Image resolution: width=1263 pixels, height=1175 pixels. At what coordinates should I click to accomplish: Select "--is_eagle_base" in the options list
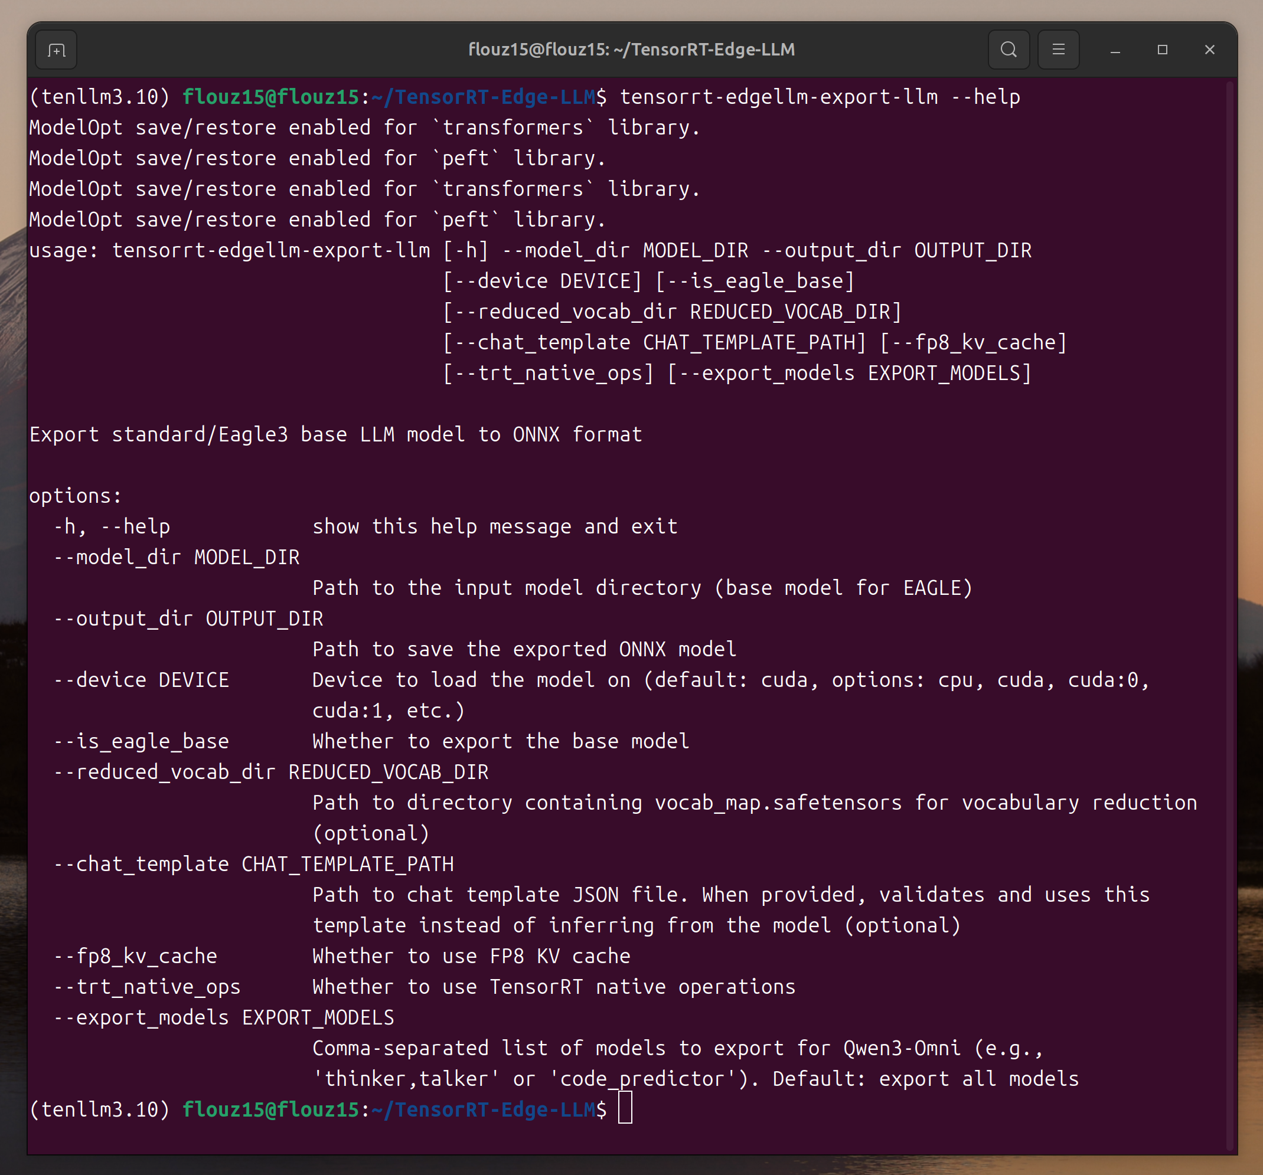click(x=141, y=742)
